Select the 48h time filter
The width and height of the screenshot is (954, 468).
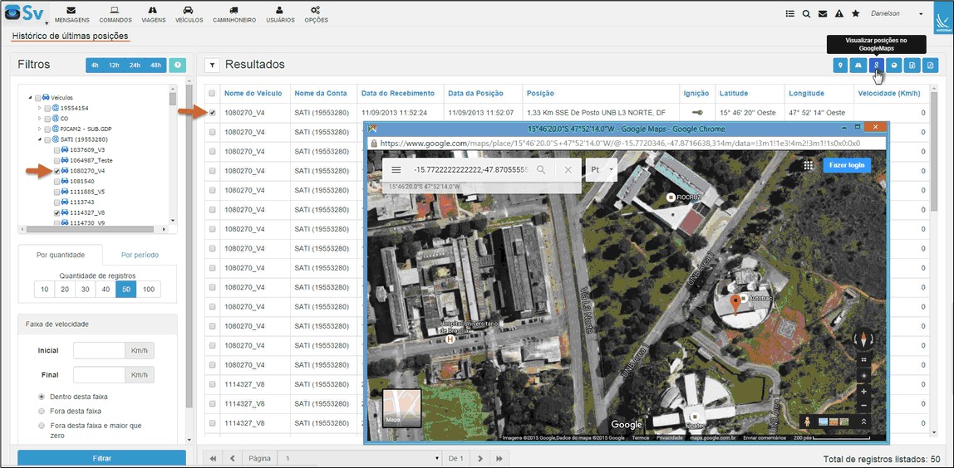click(x=155, y=65)
